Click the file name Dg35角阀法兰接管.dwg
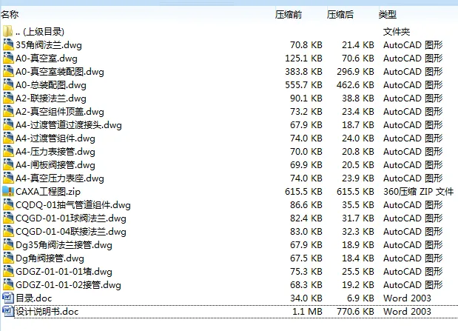The width and height of the screenshot is (458, 331). pos(64,245)
